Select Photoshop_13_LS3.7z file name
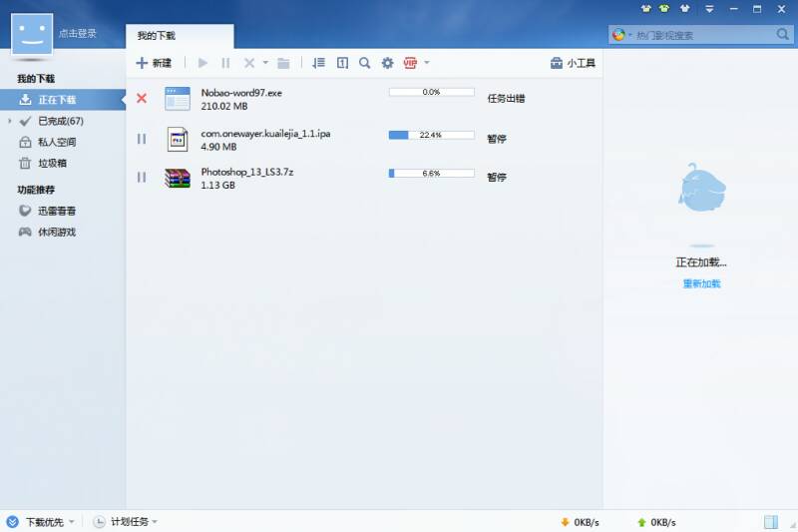Viewport: 798px width, 532px height. pyautogui.click(x=246, y=172)
